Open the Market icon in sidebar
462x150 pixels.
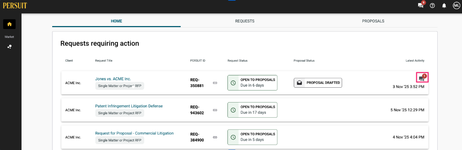coord(10,46)
